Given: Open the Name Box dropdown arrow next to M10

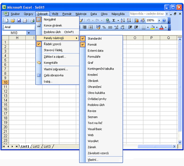Looking at the screenshot, I should pyautogui.click(x=29, y=33).
